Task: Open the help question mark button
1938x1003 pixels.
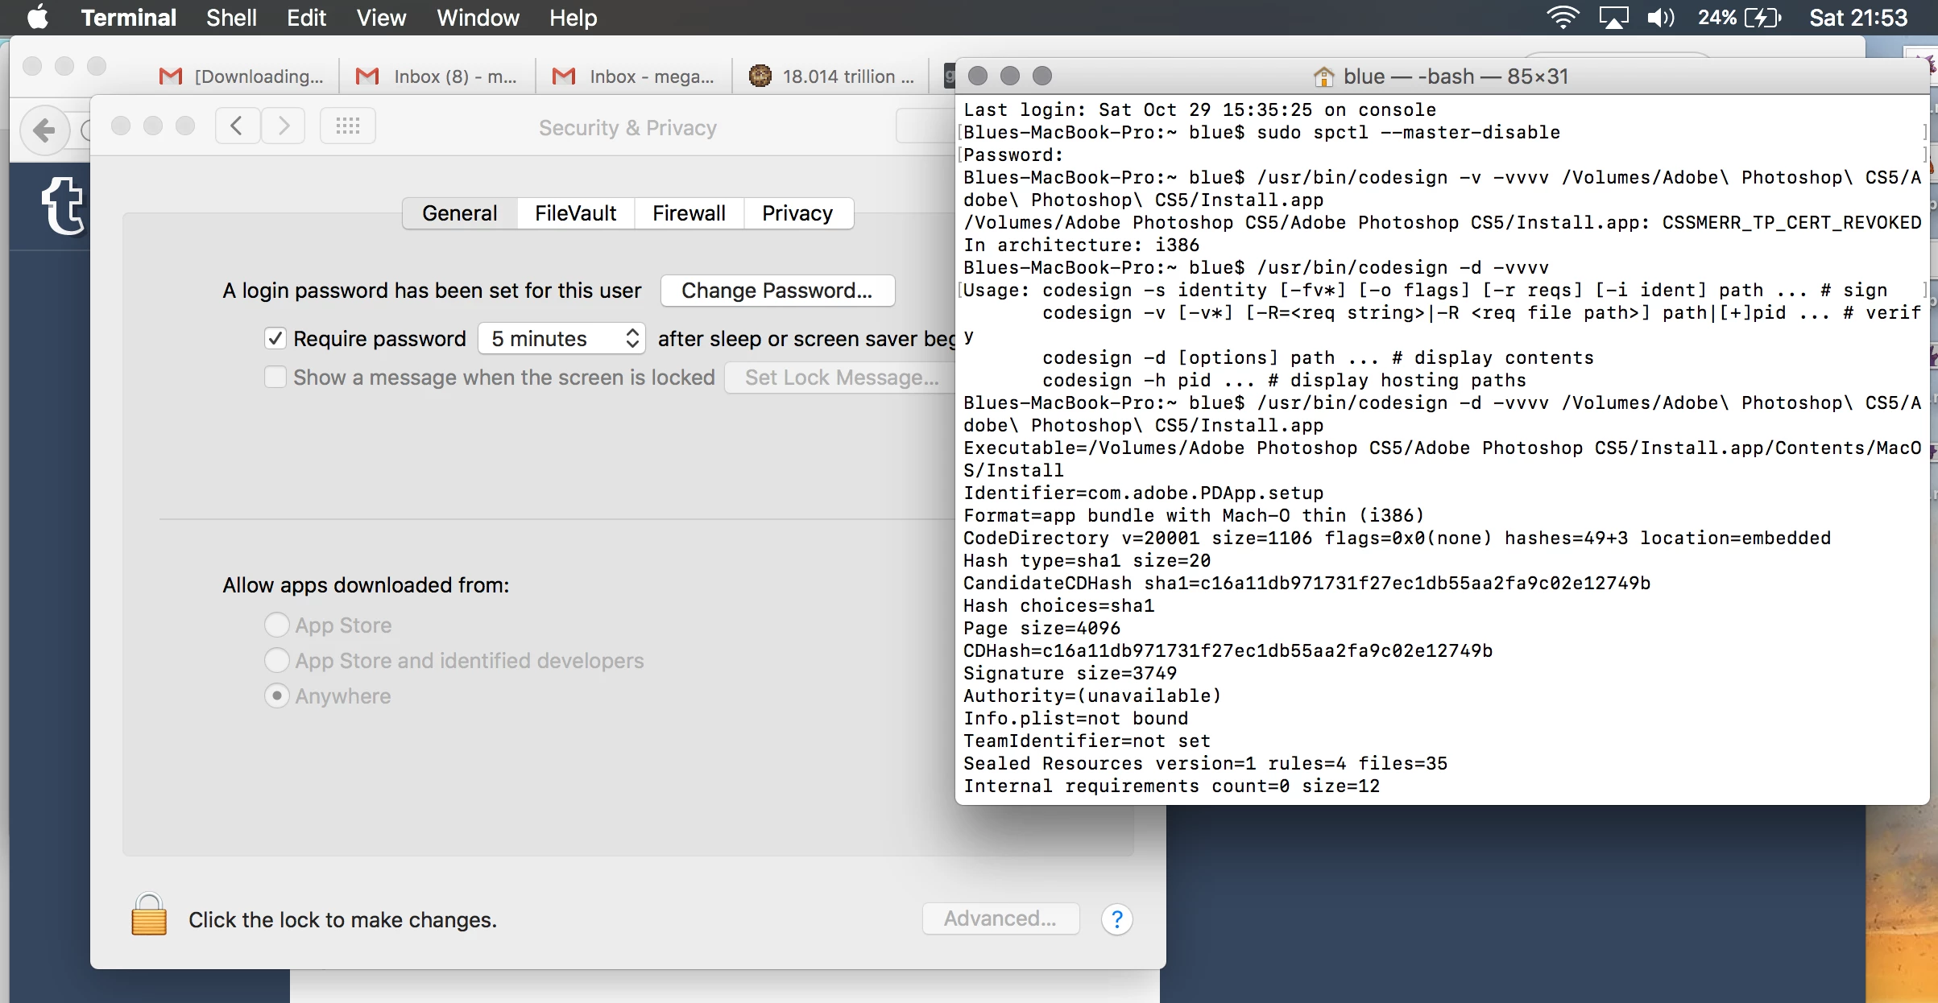Action: pos(1116,919)
